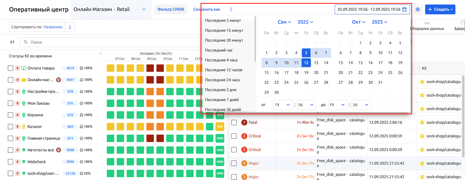Open settings gear icon next to Создать

418,10
